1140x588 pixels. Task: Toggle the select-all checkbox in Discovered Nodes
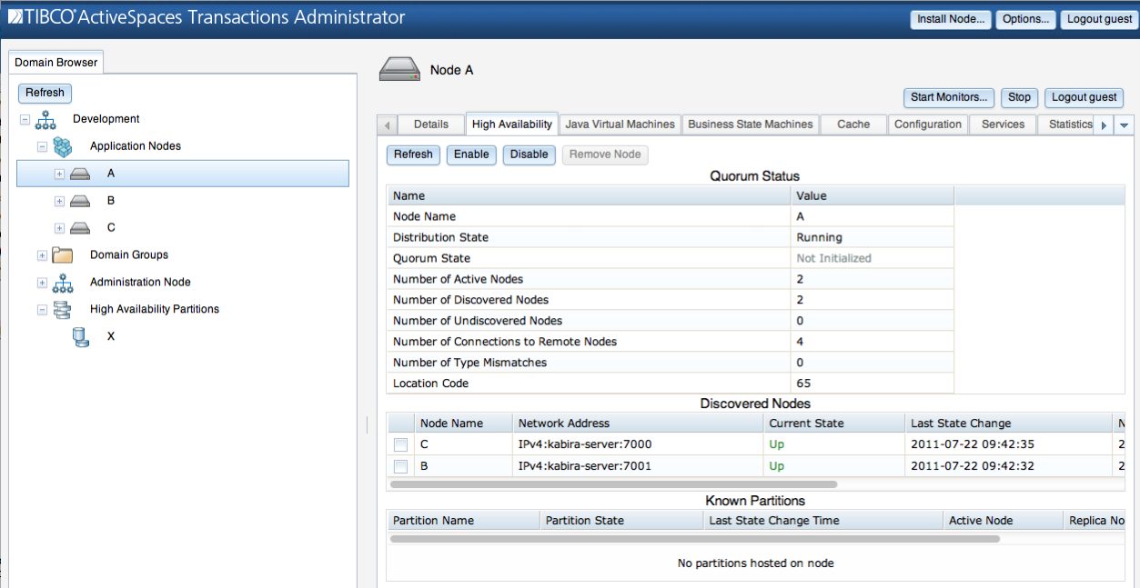pyautogui.click(x=399, y=423)
